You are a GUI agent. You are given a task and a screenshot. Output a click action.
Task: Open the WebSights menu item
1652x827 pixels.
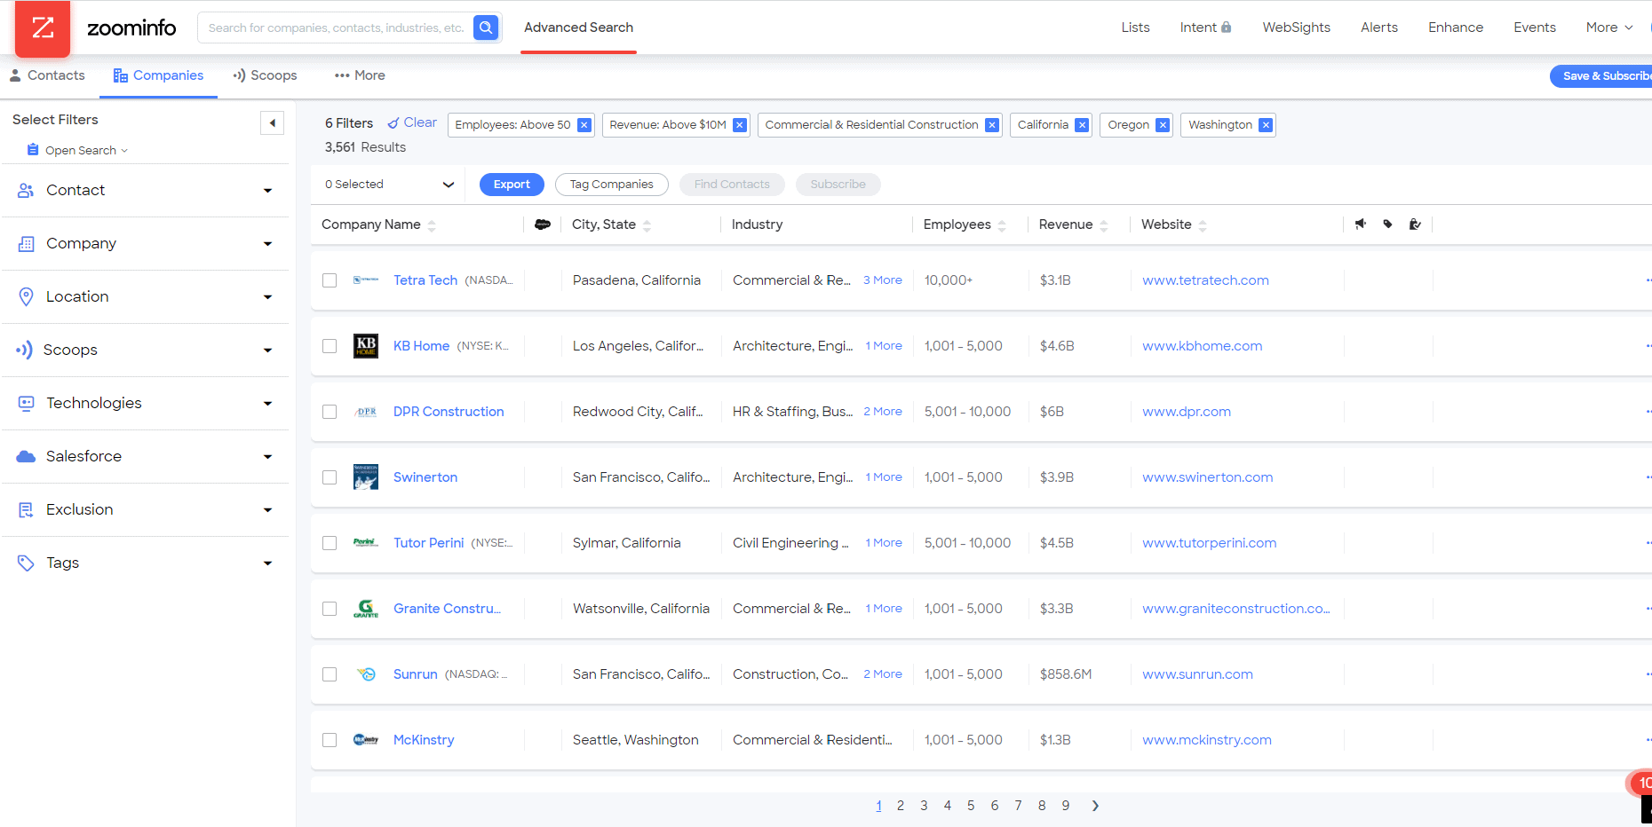[x=1296, y=28]
